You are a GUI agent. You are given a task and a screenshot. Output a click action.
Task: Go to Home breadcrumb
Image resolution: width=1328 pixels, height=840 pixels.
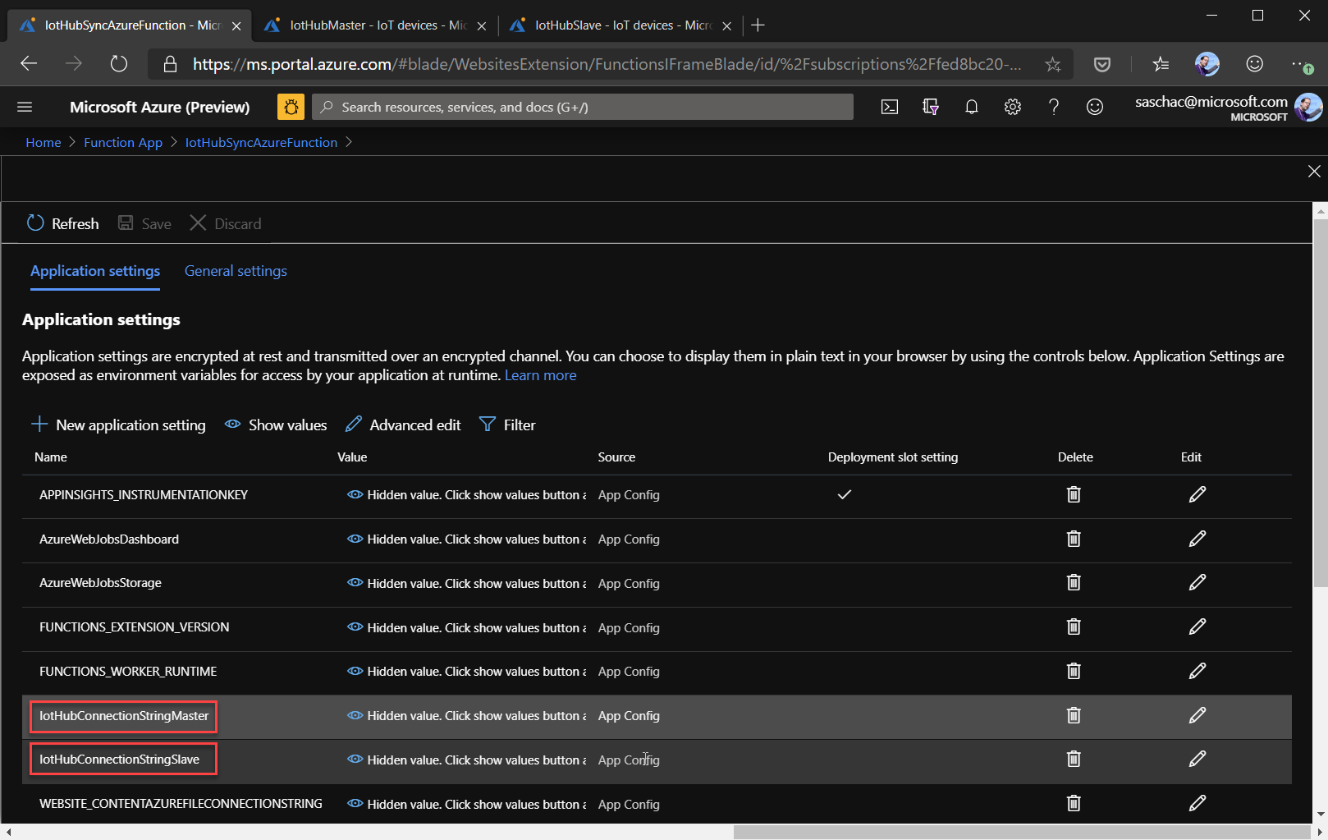point(44,142)
